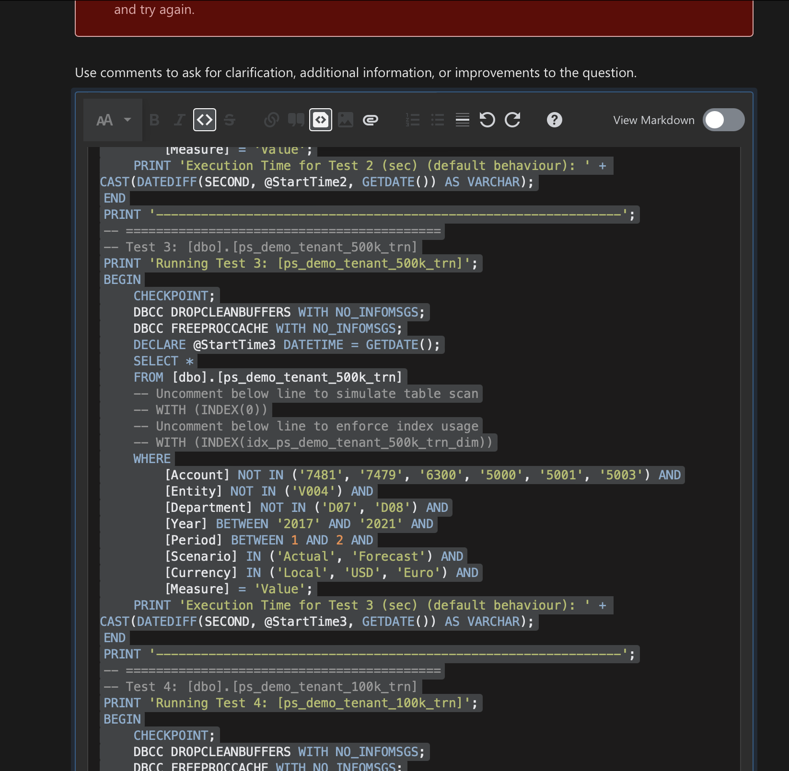
Task: Insert a hyperlink
Action: pos(271,120)
